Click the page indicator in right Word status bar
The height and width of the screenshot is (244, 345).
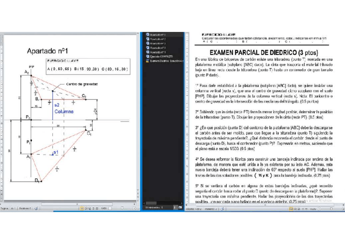194,209
